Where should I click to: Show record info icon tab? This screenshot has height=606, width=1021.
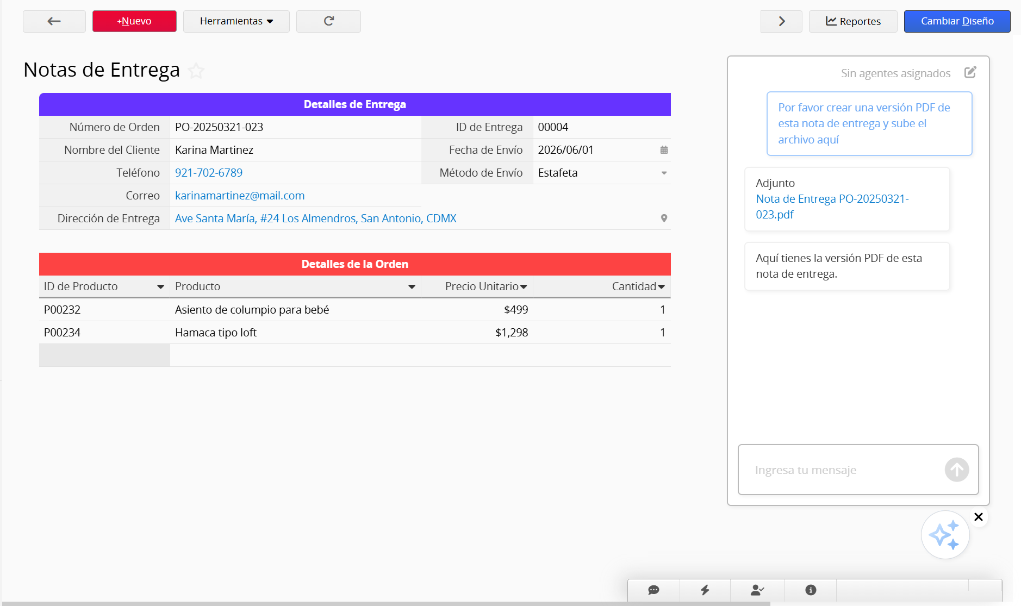pyautogui.click(x=810, y=590)
